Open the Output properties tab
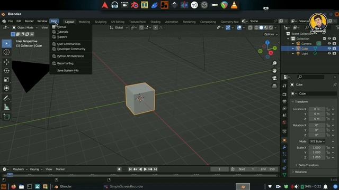 tap(284, 101)
